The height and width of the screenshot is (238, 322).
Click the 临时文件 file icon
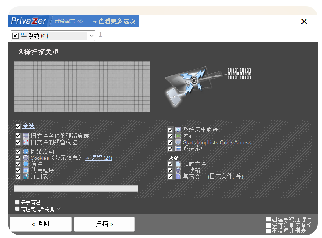pos(178,164)
